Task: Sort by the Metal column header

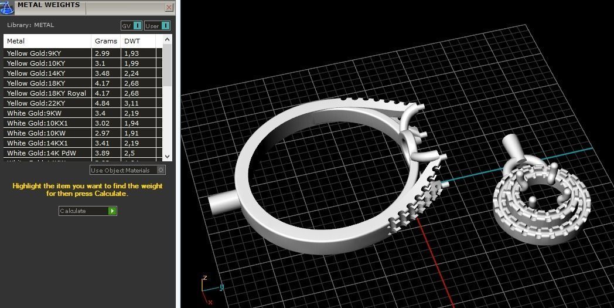Action: tap(47, 41)
